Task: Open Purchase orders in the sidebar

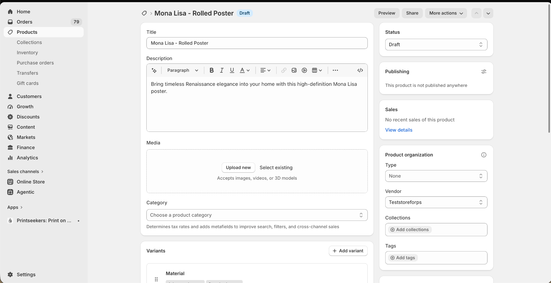Action: (x=35, y=63)
